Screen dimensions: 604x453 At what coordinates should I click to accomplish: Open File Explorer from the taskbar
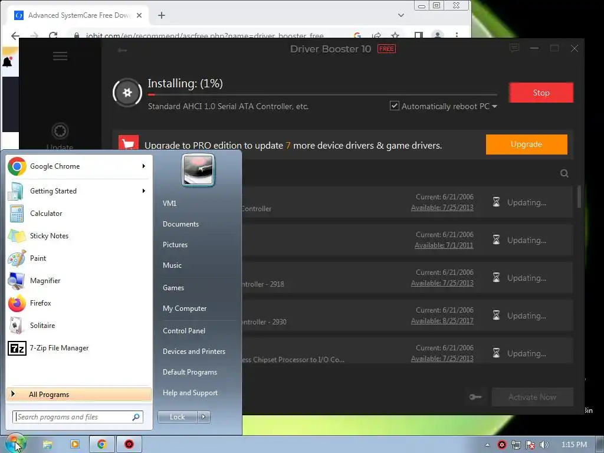[x=47, y=445]
